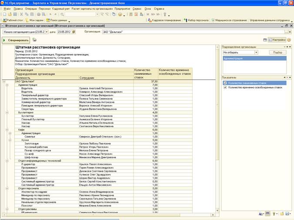
Task: Open Кадровое планирование toolbar item
Action: tap(164, 20)
